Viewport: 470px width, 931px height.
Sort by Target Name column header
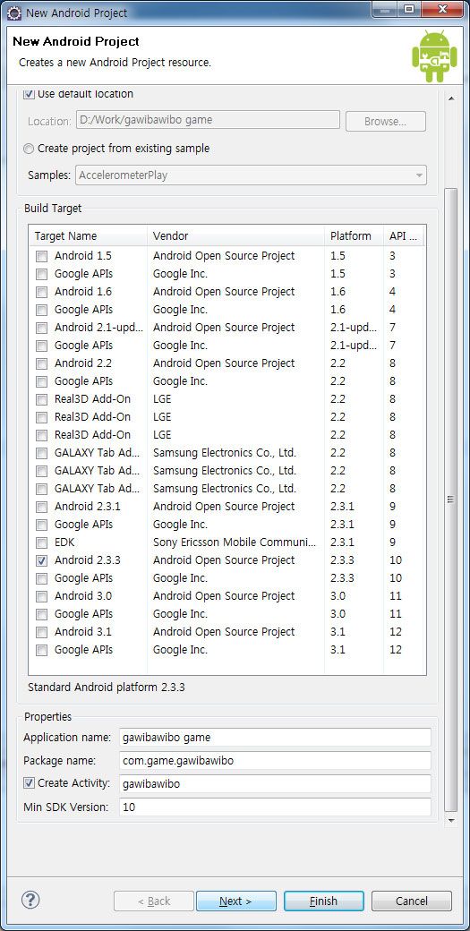(88, 235)
